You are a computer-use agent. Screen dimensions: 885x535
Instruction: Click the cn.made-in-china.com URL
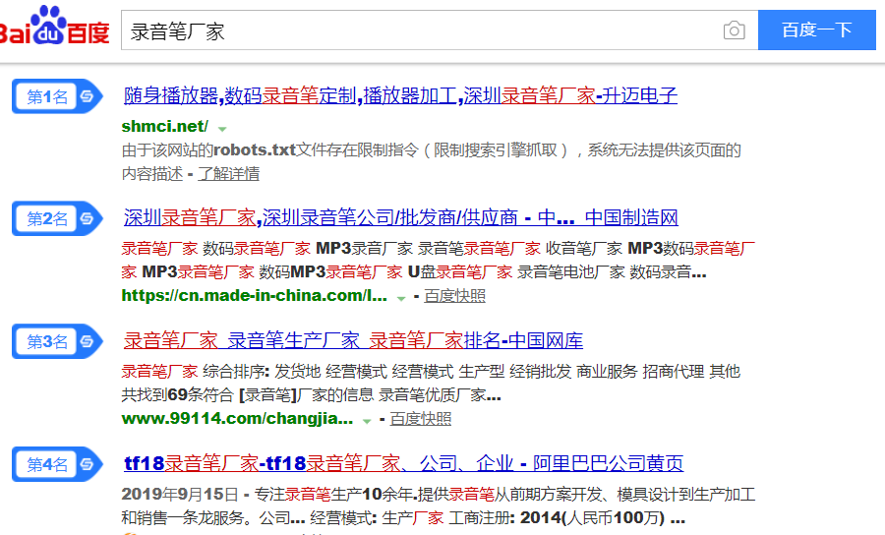[254, 296]
